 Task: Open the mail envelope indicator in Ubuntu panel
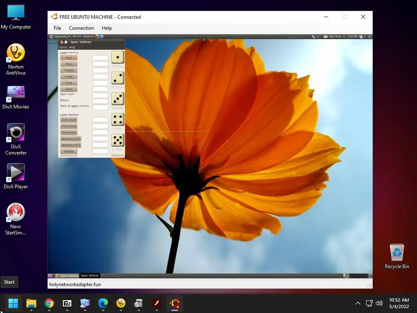click(325, 36)
